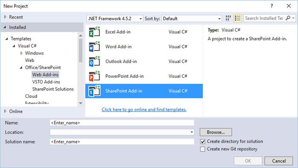
Task: Uncheck Create directory for solution
Action: click(x=203, y=142)
